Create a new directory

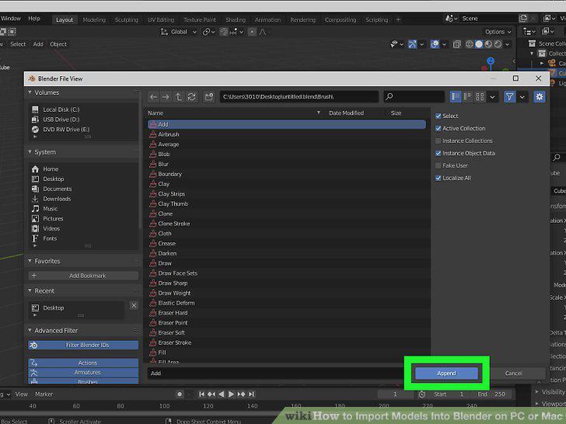pos(209,96)
